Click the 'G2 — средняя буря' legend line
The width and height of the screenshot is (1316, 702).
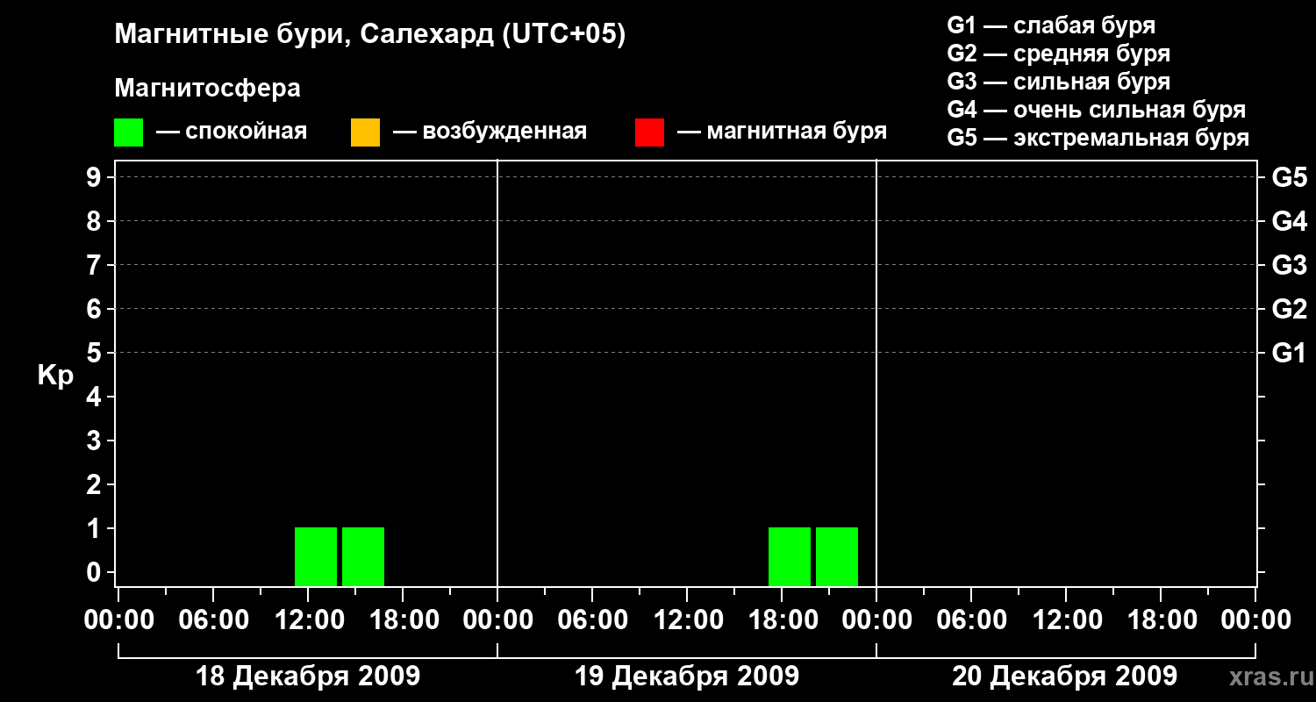click(1059, 54)
